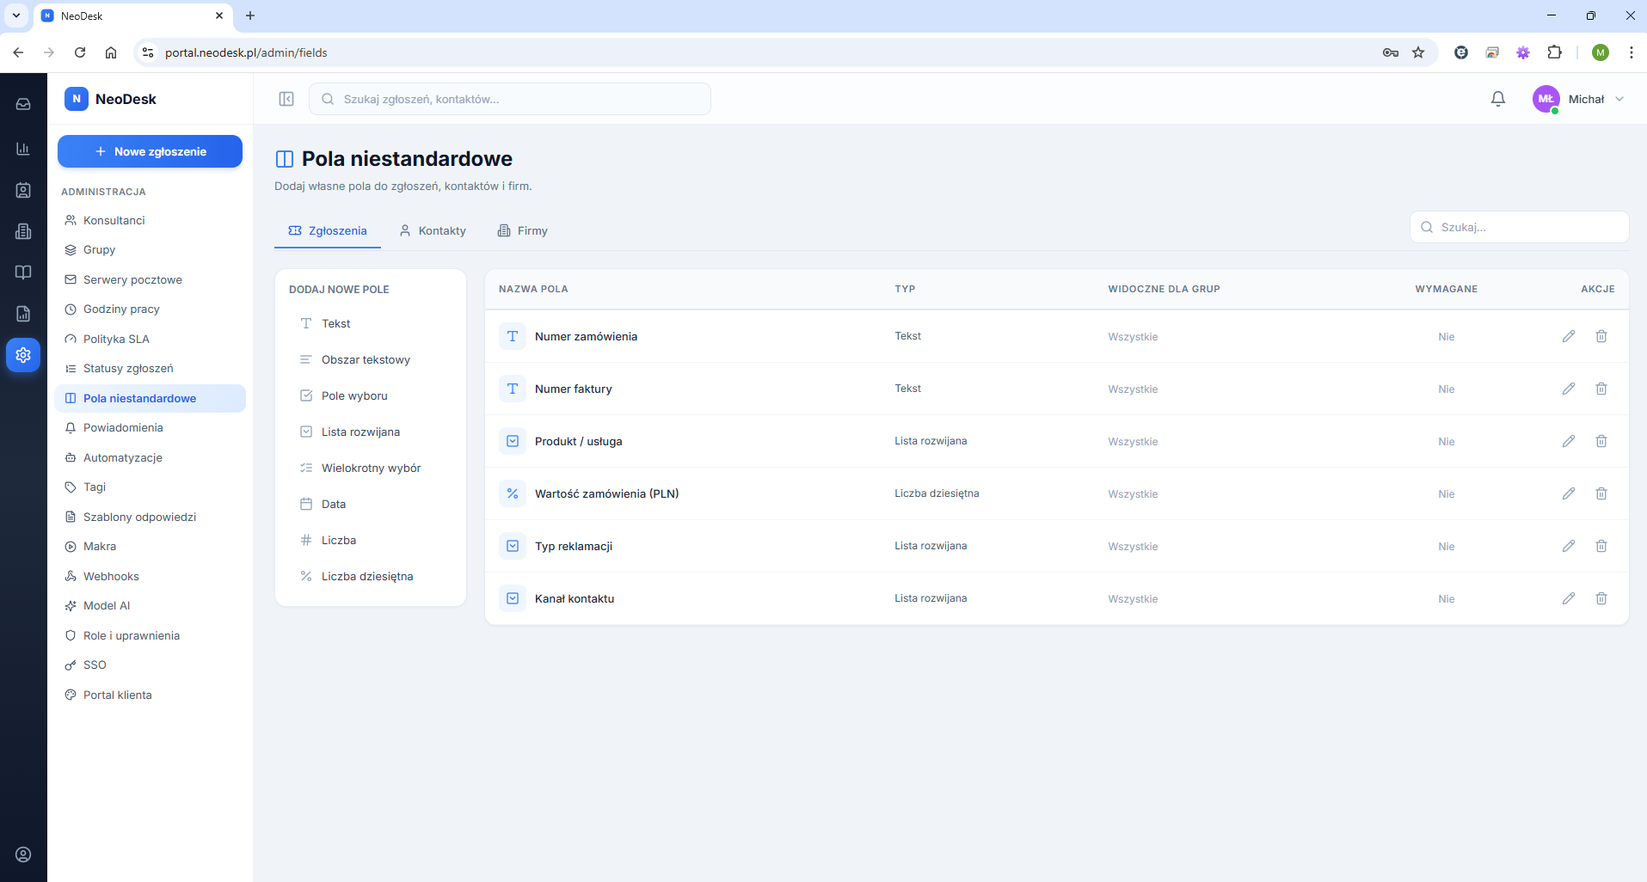Edit the Kanał kontaktu field
Viewport: 1647px width, 882px height.
click(x=1569, y=598)
